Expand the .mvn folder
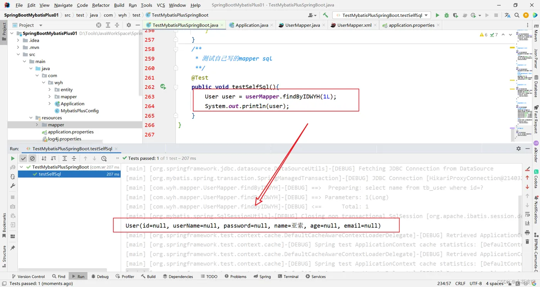 [18, 47]
